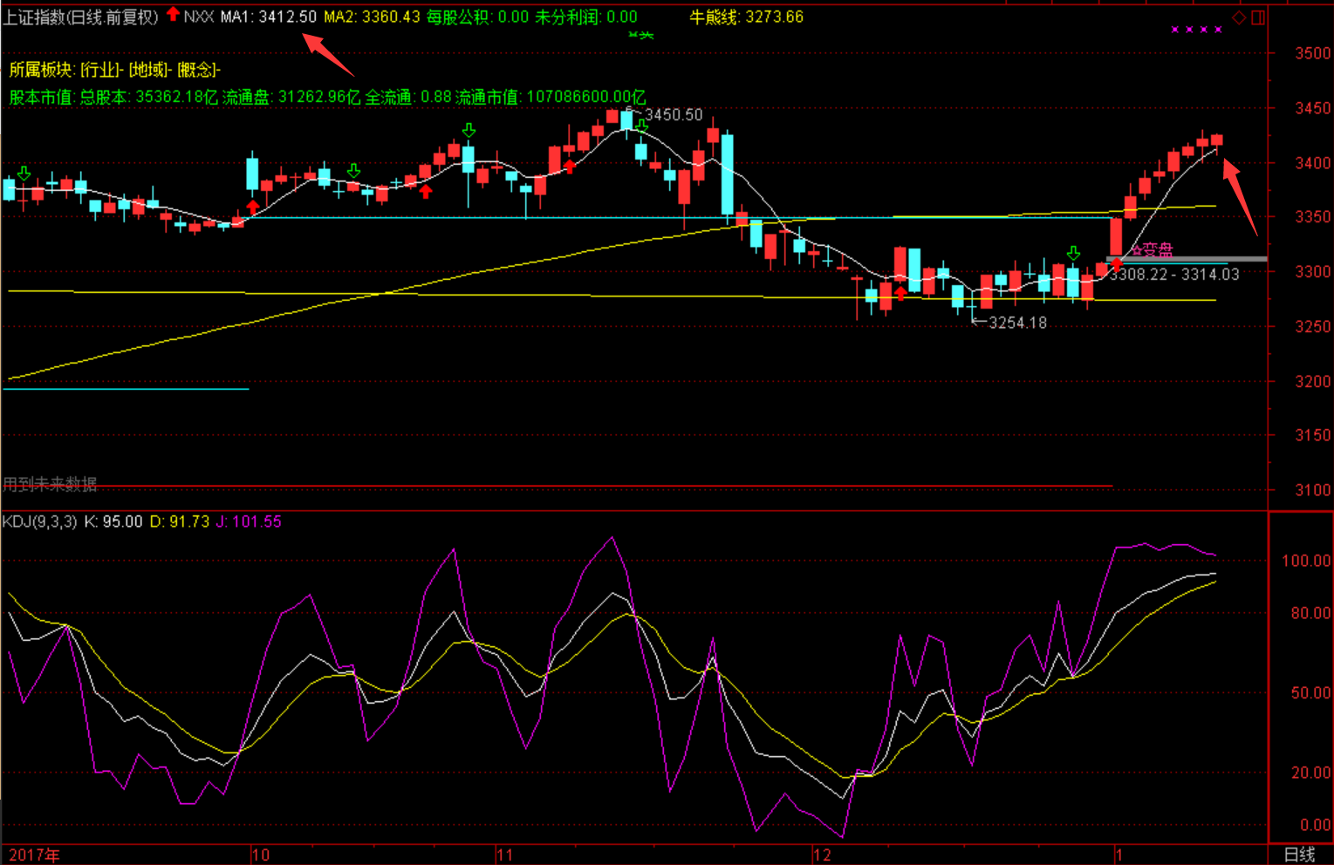Click the first magenta X marker at top-right
1334x865 pixels.
1175,30
